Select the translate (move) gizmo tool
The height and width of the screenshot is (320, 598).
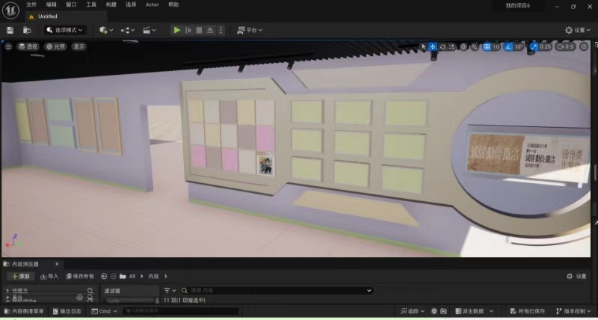(x=433, y=47)
